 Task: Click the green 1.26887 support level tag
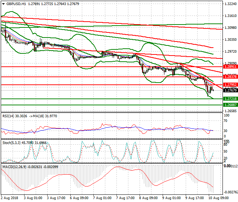[x=229, y=105]
